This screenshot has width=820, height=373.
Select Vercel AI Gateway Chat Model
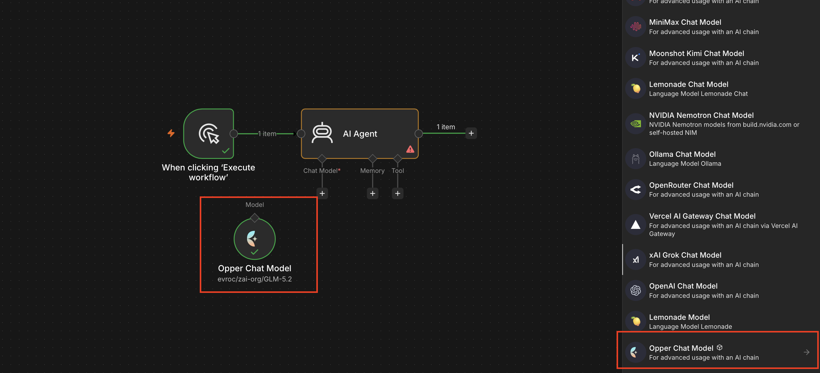[721, 225]
